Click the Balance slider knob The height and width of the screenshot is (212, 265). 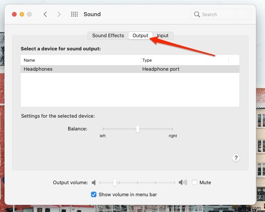(x=138, y=129)
